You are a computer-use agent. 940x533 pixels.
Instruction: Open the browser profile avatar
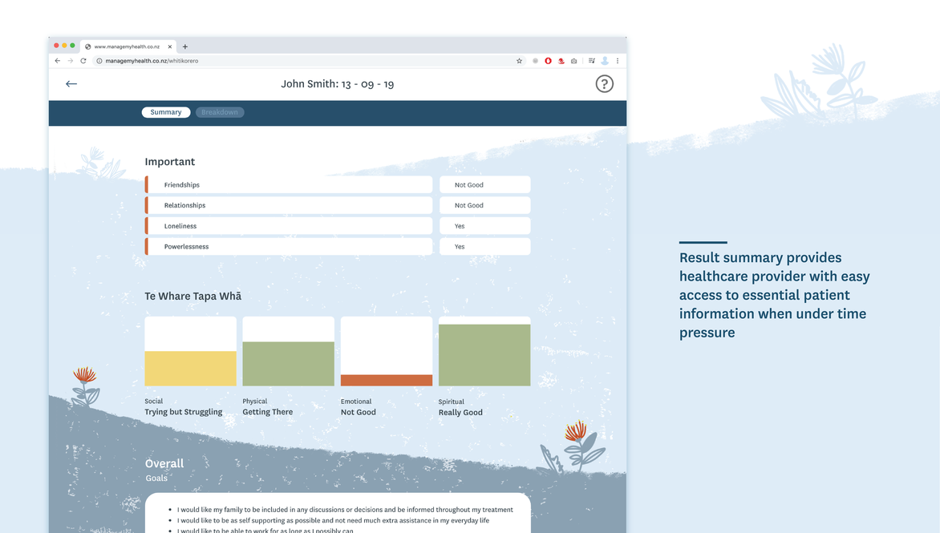[x=605, y=61]
